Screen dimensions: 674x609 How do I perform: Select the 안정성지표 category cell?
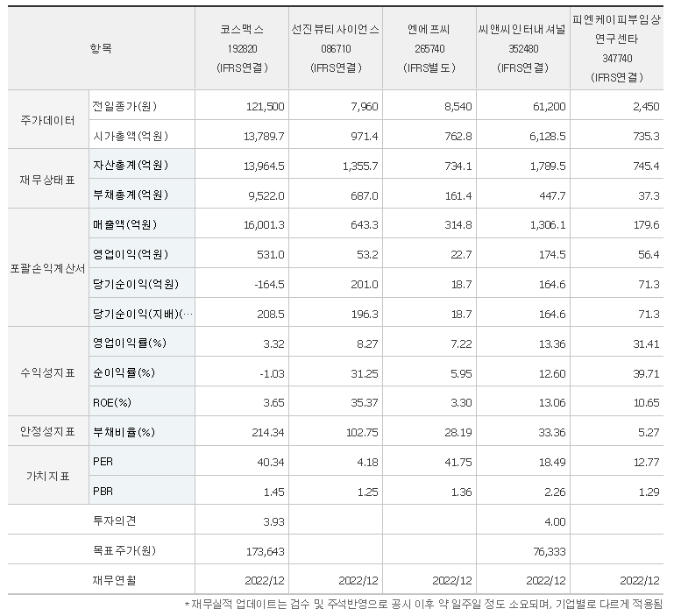(x=48, y=431)
